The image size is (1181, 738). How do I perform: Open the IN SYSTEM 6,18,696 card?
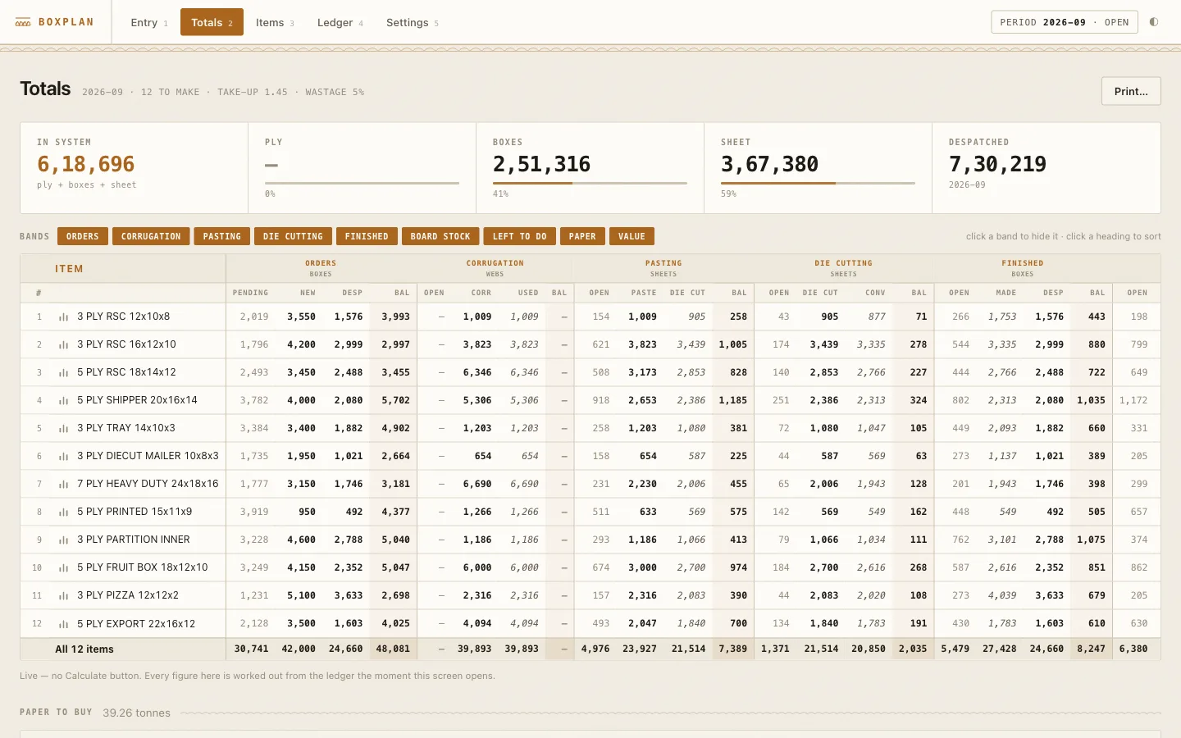pyautogui.click(x=134, y=168)
